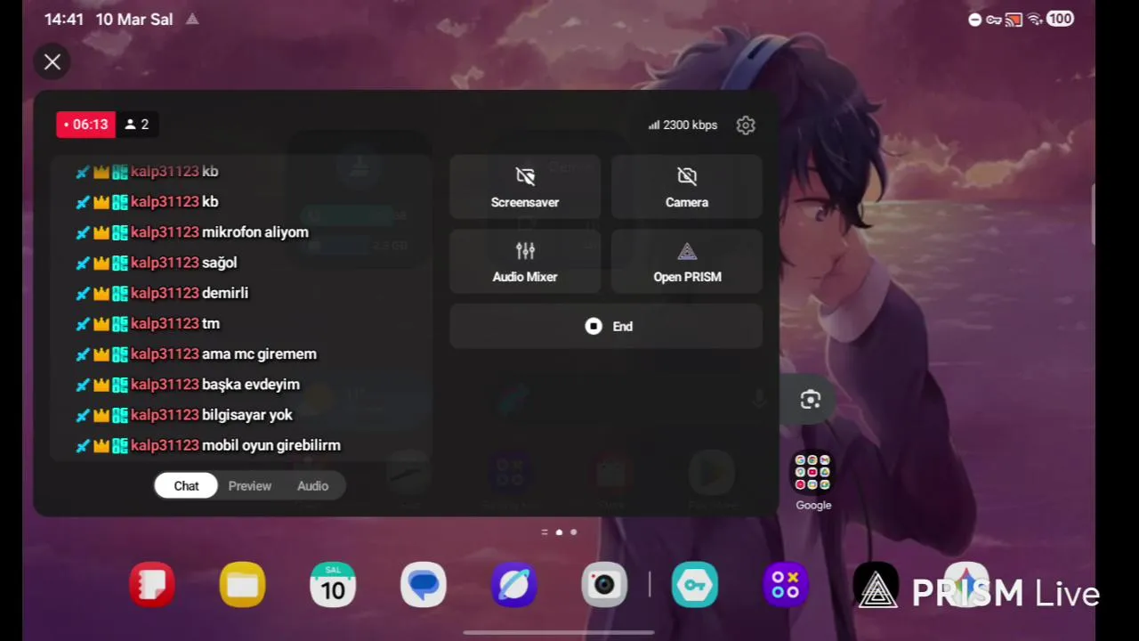The height and width of the screenshot is (641, 1139).
Task: Open the Camera app in dock
Action: (x=604, y=585)
